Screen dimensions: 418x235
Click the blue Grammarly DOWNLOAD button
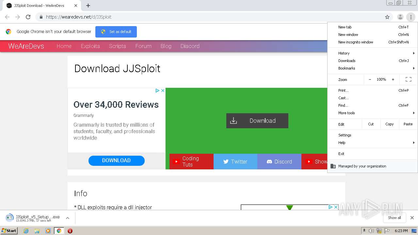click(x=116, y=161)
